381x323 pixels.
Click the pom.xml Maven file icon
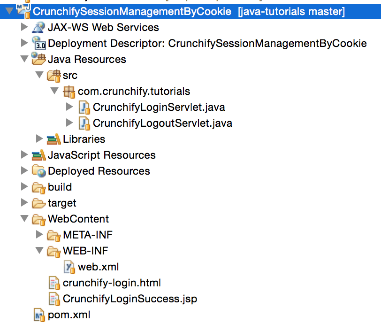(39, 315)
